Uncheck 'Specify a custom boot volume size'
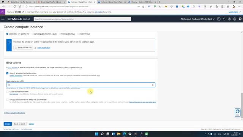Screen dimensions: 243x137 coord(7,73)
